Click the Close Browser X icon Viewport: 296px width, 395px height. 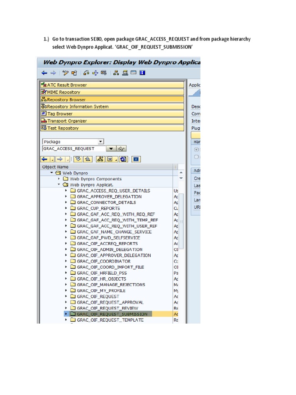[x=136, y=159]
